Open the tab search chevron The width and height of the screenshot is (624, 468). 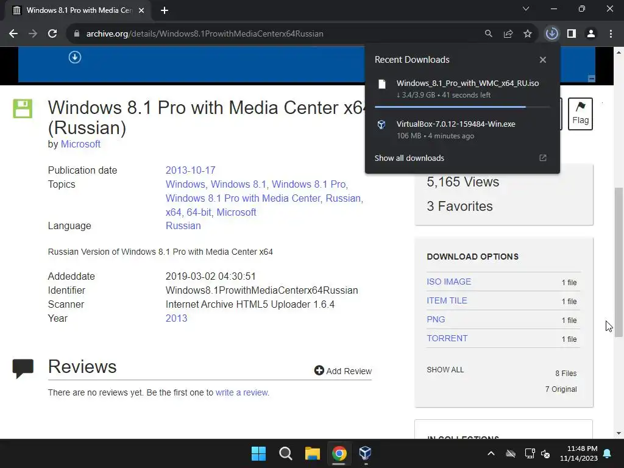tap(526, 9)
